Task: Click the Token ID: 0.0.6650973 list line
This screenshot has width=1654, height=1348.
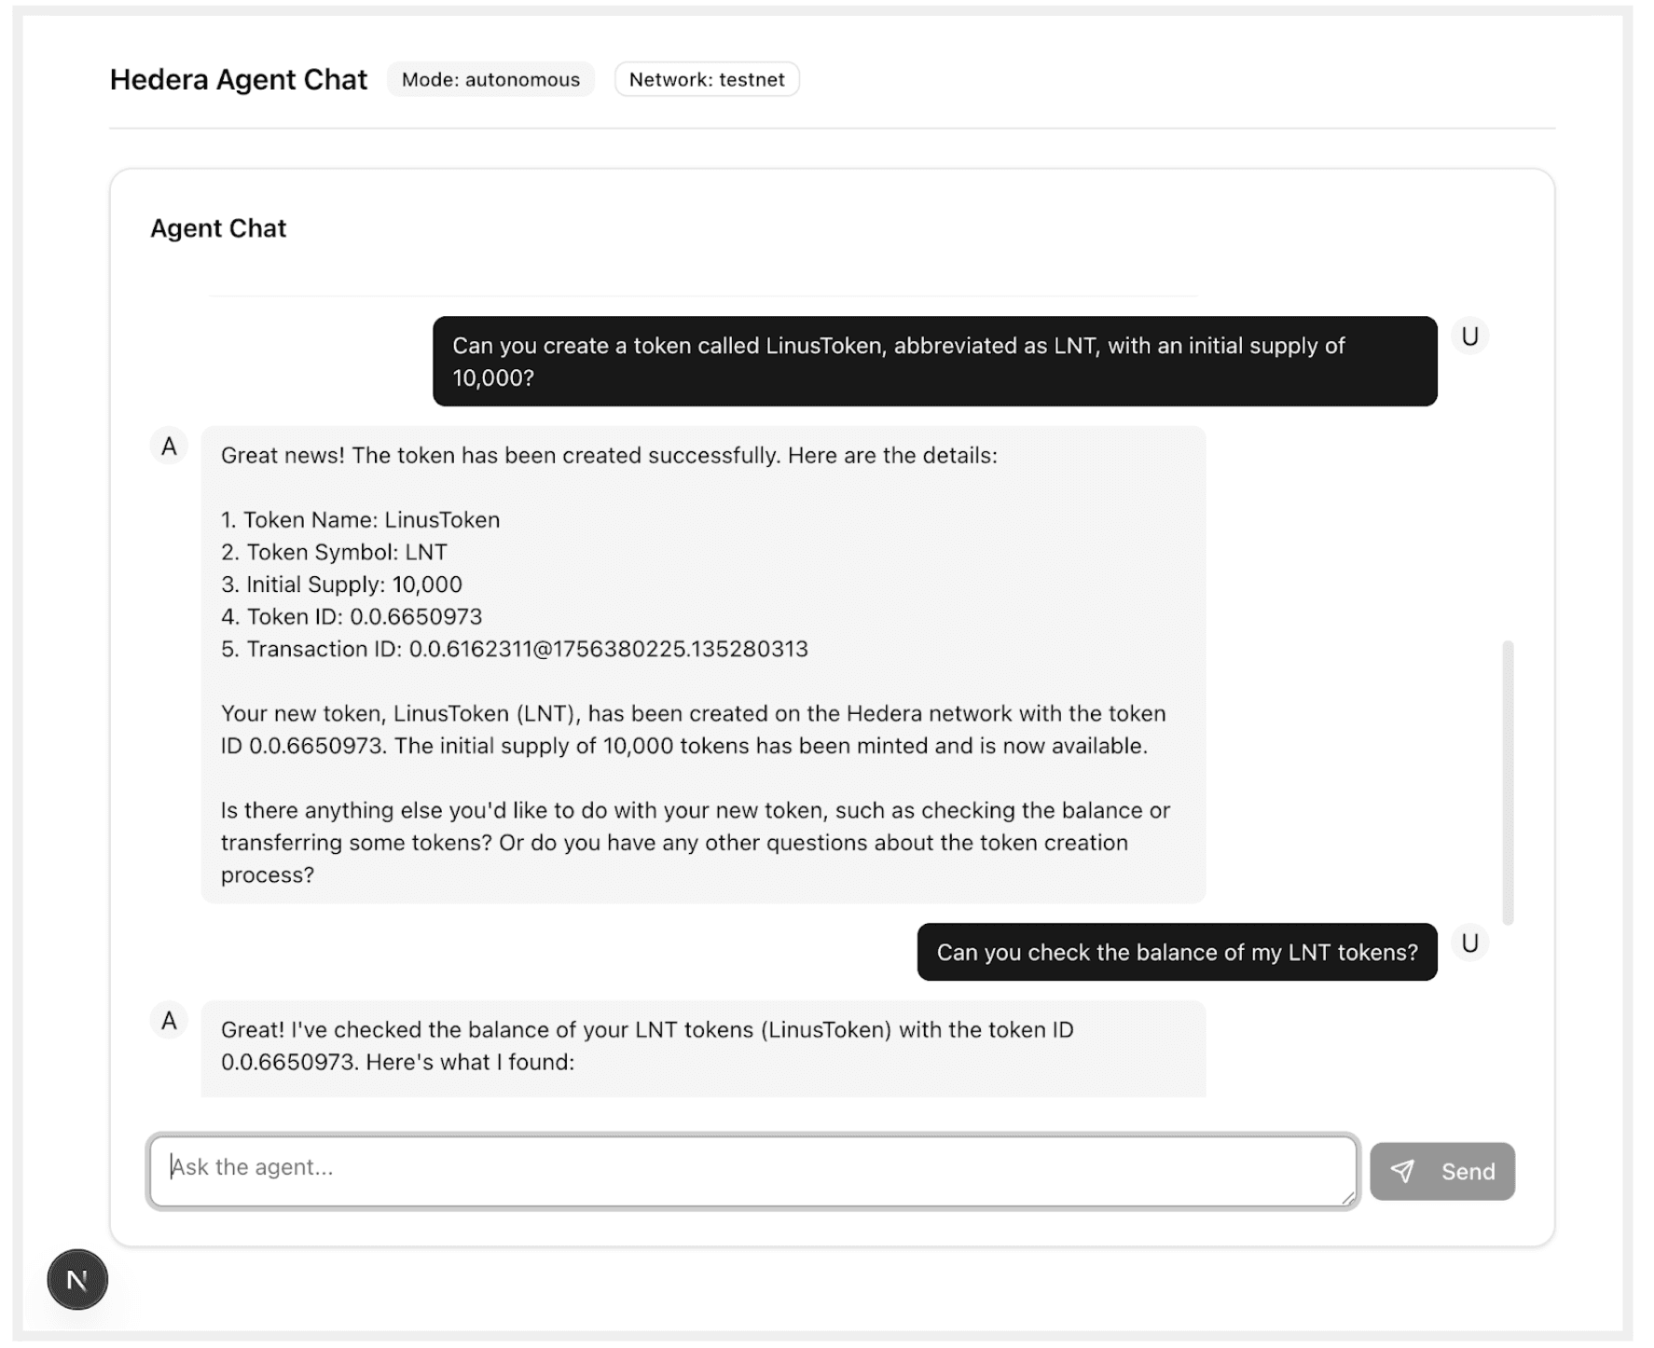Action: [x=351, y=617]
